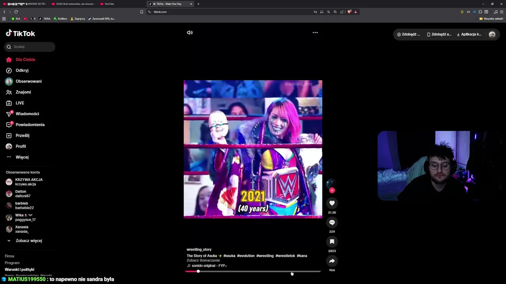Open Wszystkie zakładki folder
506x284 pixels.
(x=491, y=19)
